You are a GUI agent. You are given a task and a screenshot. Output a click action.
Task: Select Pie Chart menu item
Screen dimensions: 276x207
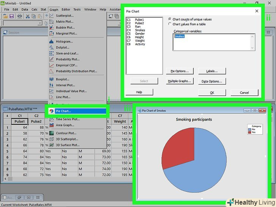point(77,111)
